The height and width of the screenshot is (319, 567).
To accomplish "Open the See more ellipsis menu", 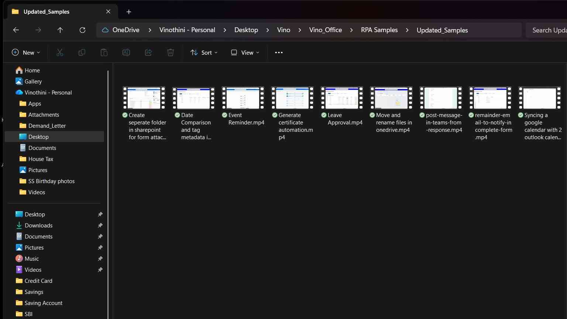I will (279, 52).
